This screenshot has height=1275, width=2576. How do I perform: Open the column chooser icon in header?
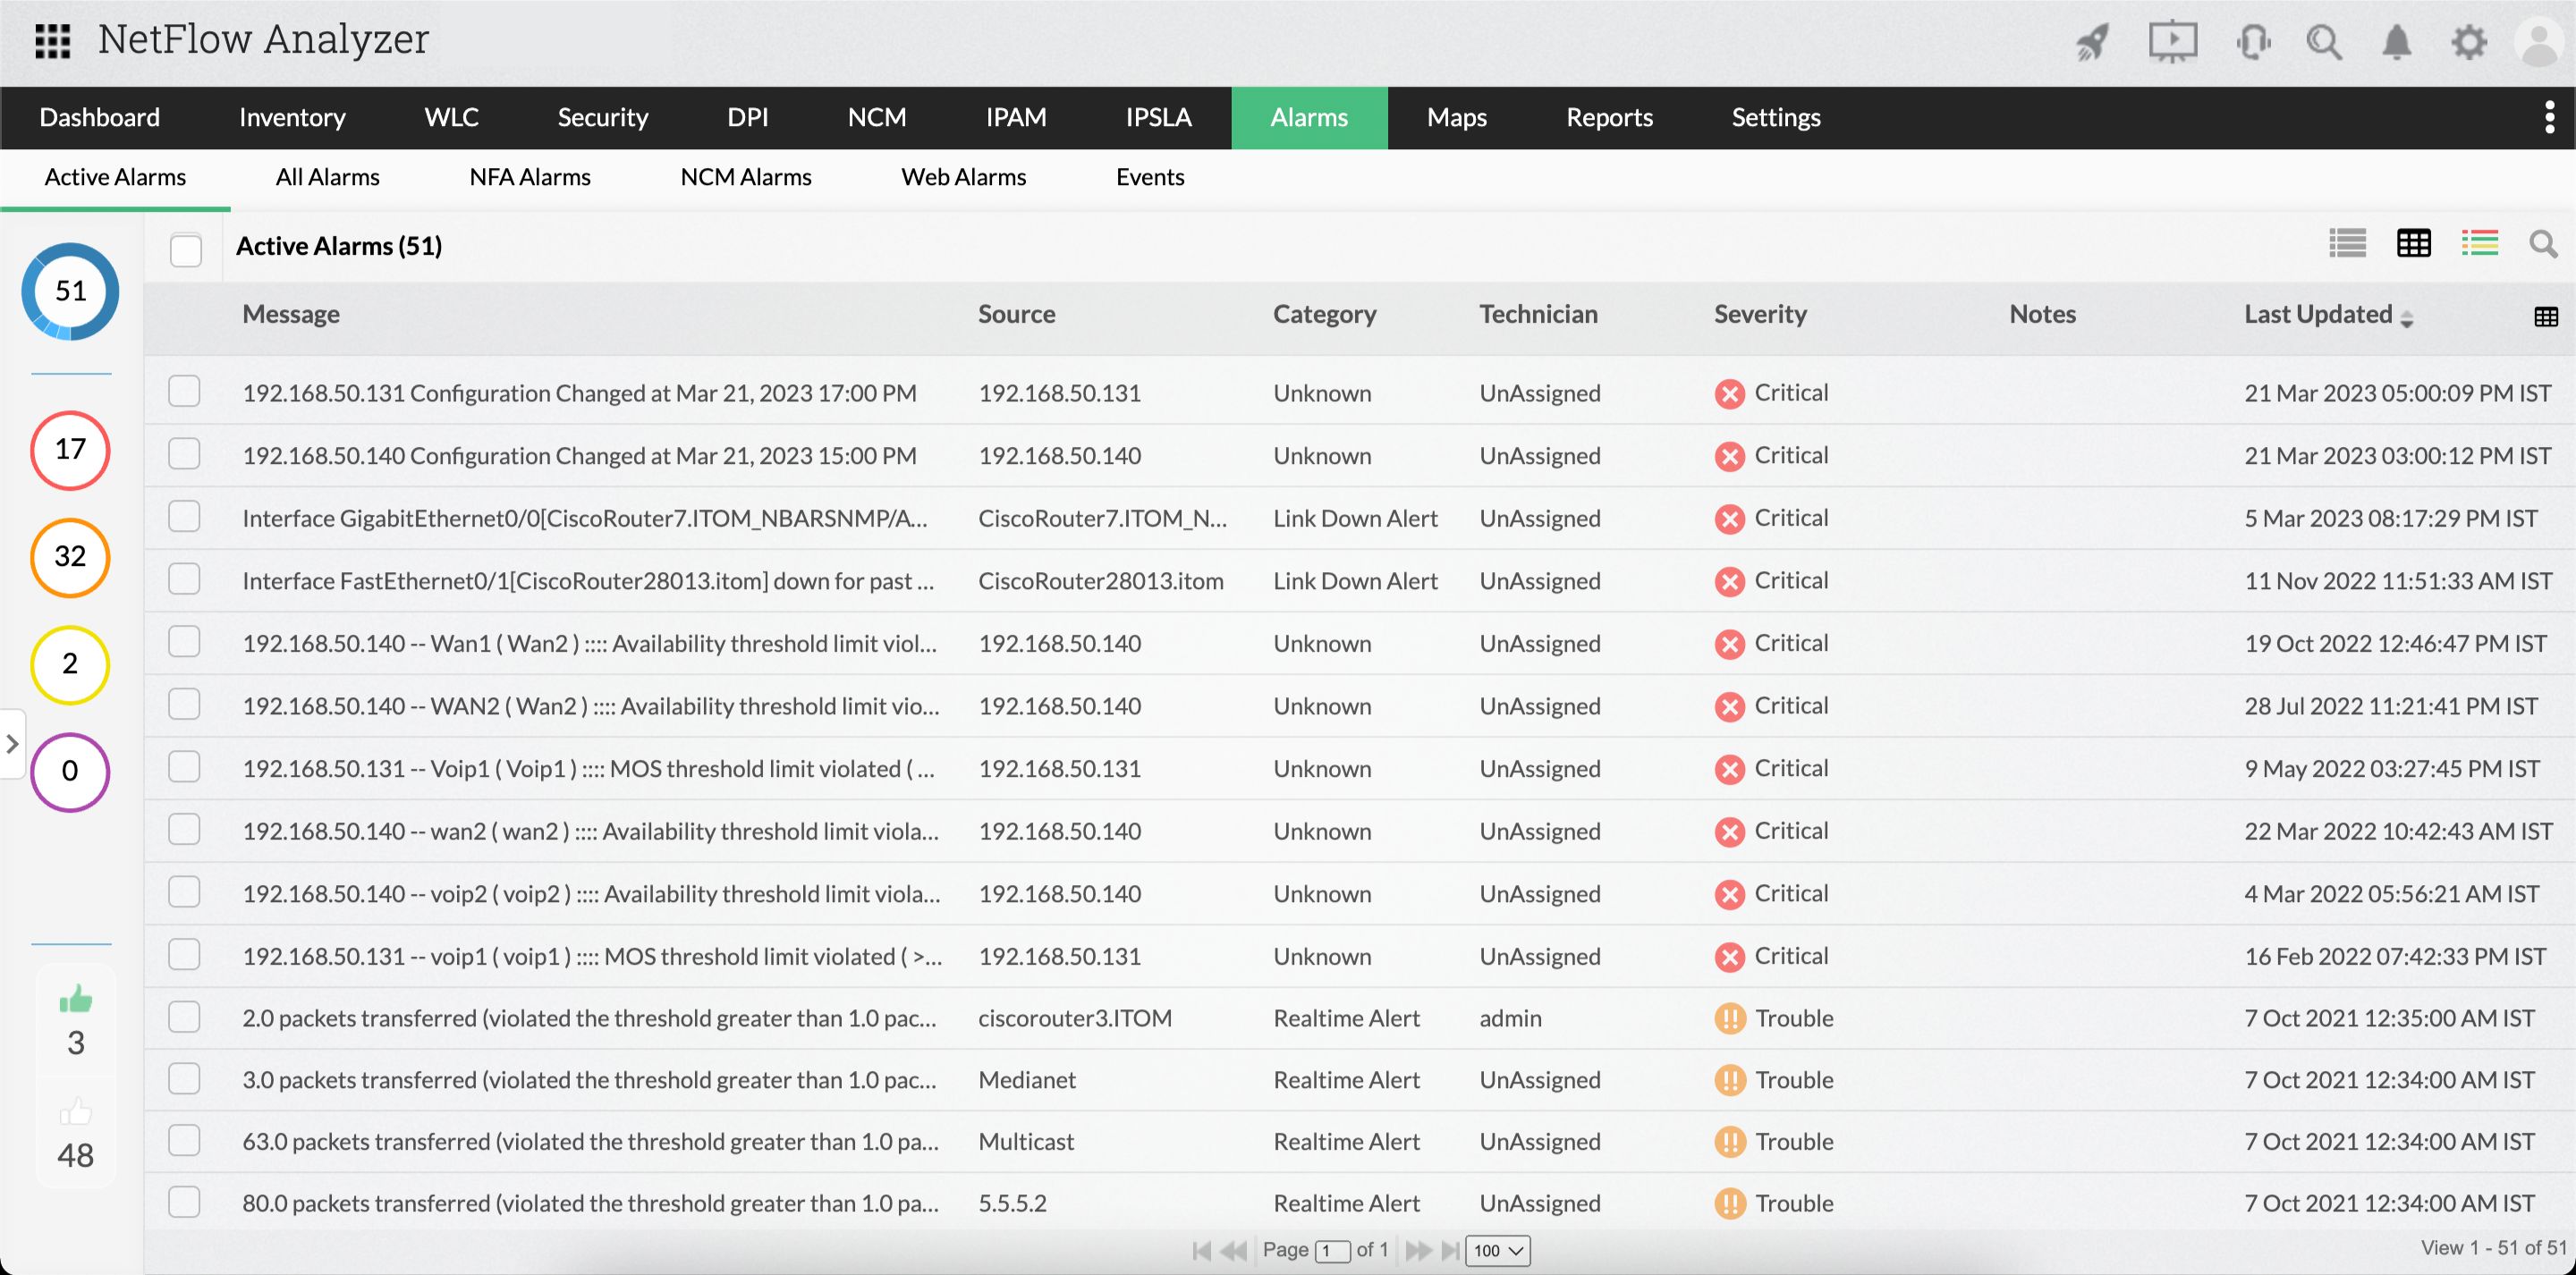tap(2545, 317)
